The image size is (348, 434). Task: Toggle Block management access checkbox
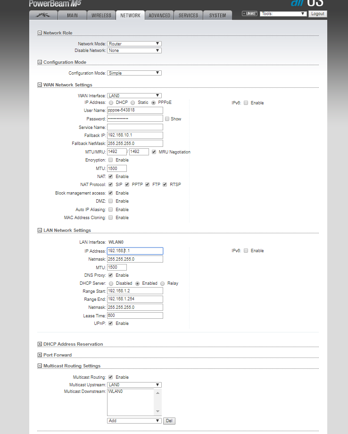[x=110, y=193]
